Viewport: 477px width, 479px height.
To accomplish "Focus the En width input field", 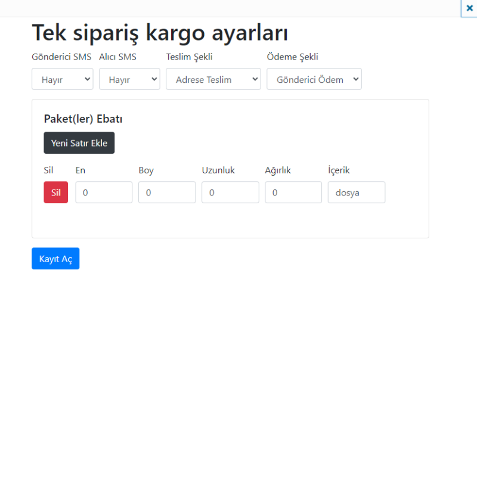I will (x=104, y=192).
